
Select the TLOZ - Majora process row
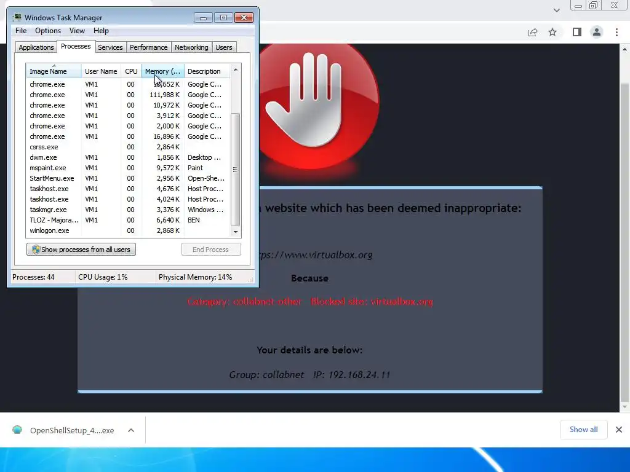128,220
